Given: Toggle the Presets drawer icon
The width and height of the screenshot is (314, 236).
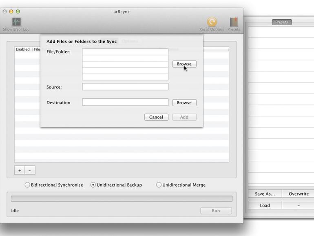Looking at the screenshot, I should click(234, 22).
